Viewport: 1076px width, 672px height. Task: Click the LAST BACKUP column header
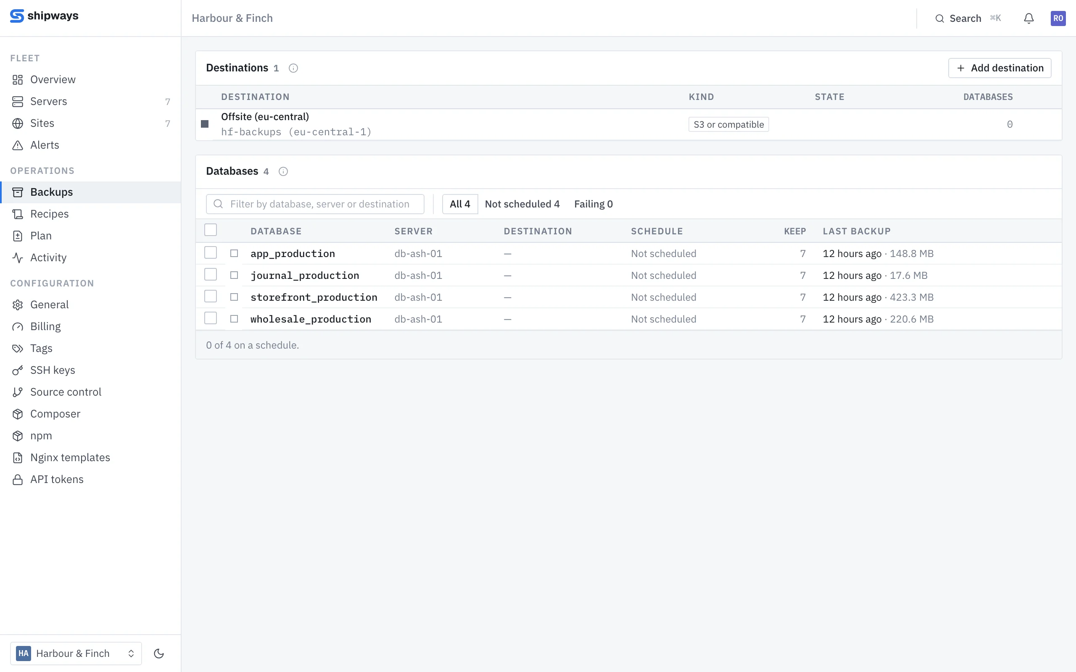click(857, 231)
